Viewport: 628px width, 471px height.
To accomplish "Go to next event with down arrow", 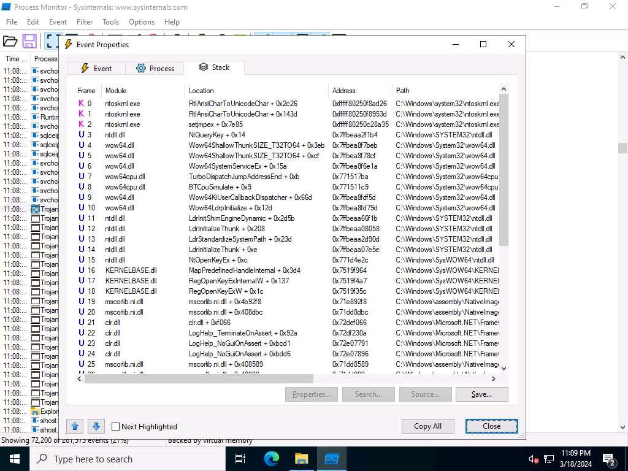I will pyautogui.click(x=96, y=426).
